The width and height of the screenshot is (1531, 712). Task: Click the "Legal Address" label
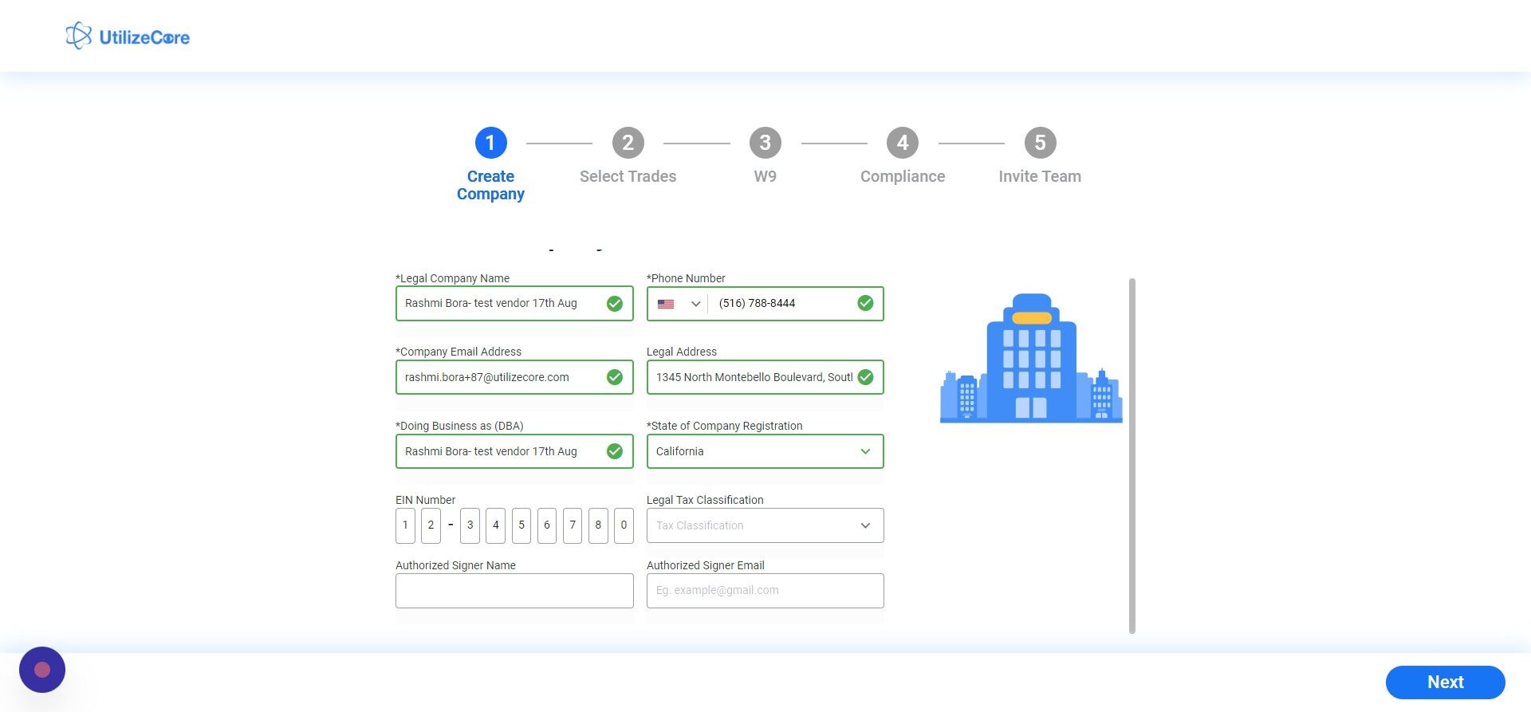[x=682, y=352]
